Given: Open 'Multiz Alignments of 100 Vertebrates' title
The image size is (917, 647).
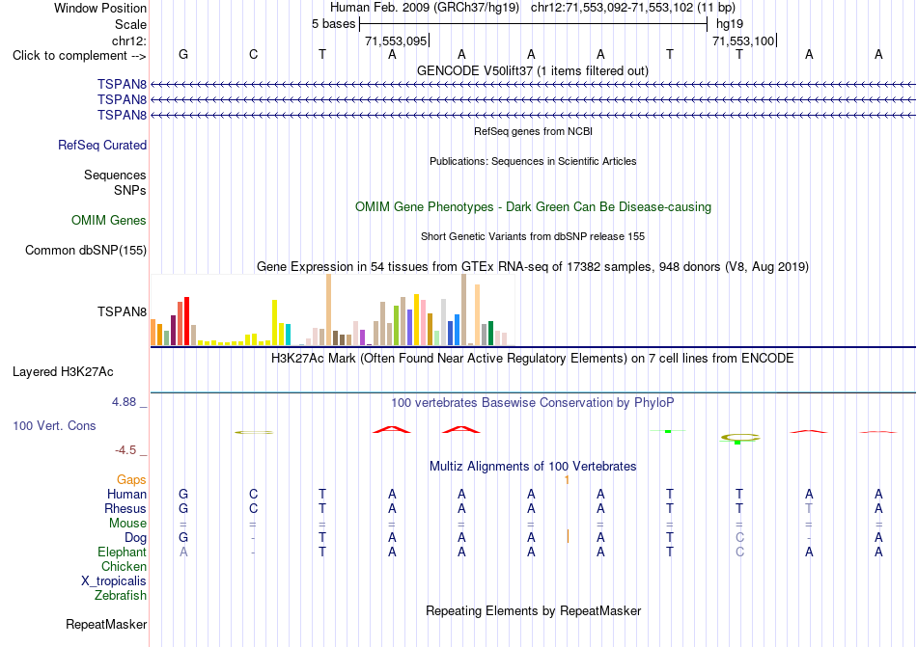Looking at the screenshot, I should (532, 466).
